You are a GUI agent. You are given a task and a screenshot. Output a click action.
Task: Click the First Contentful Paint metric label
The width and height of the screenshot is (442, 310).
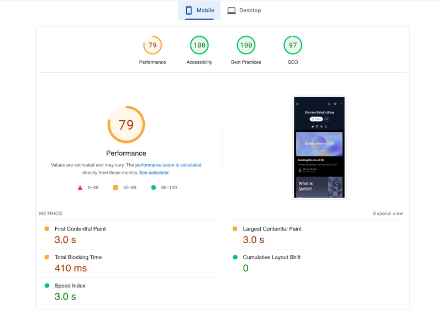[80, 229]
